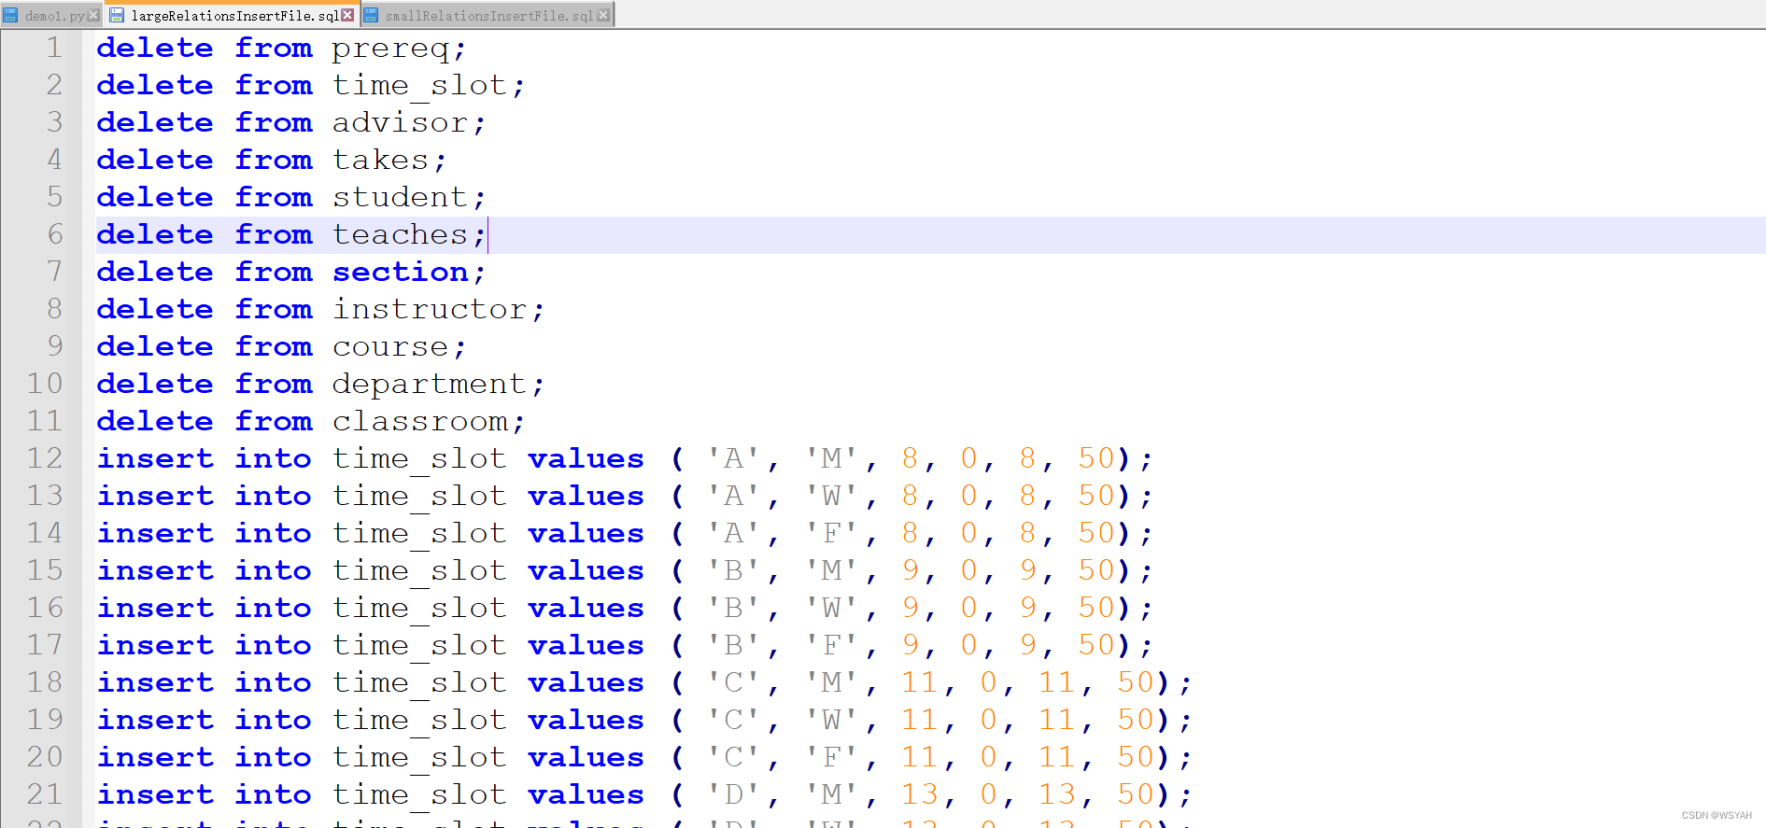Click the first 11 on line 19

(920, 720)
